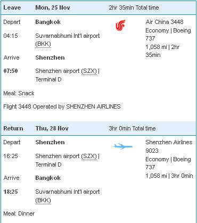This screenshot has height=223, width=197.
Task: Select the Leave Mon, 25 Nov header
Action: pos(98,8)
